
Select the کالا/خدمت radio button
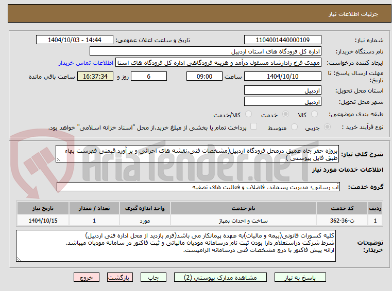point(248,114)
